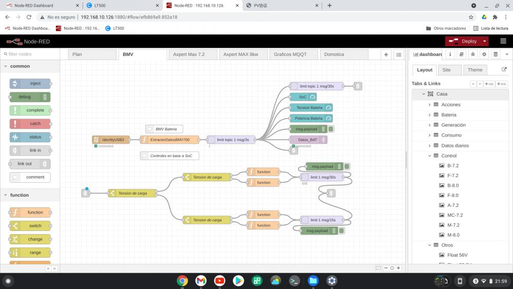Select the complete node in palette
The image size is (513, 289).
pos(30,110)
